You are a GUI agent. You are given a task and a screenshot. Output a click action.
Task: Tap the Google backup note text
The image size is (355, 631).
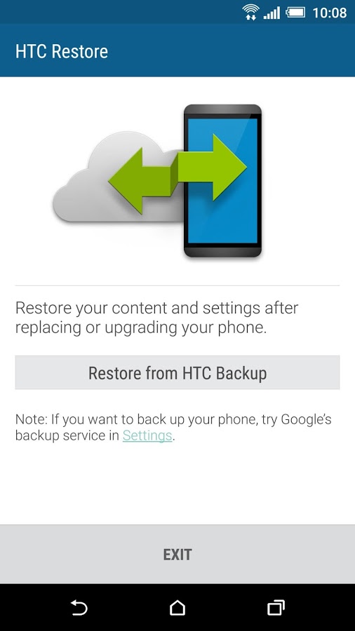point(173,428)
